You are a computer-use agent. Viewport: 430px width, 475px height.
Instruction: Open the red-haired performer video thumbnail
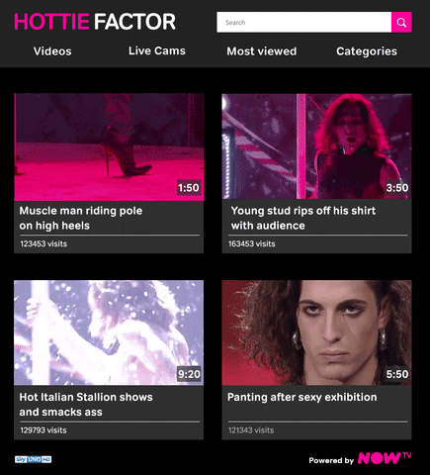click(x=316, y=146)
